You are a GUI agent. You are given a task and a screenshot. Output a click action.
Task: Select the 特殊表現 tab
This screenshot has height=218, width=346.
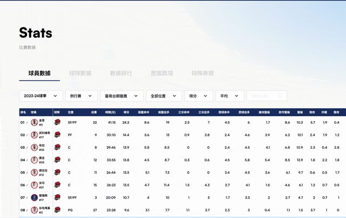click(x=202, y=73)
